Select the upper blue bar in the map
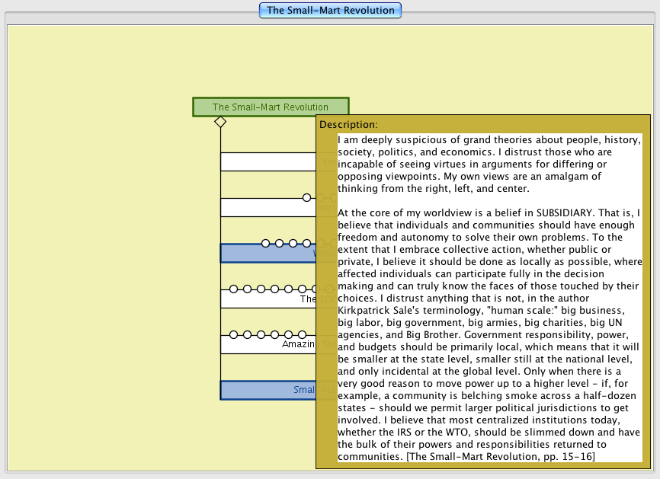The height and width of the screenshot is (479, 660). [268, 254]
